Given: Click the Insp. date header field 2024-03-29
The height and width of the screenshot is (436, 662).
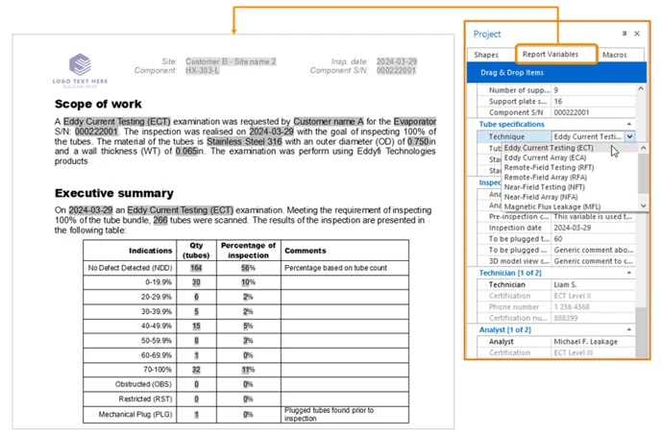Looking at the screenshot, I should click(396, 61).
